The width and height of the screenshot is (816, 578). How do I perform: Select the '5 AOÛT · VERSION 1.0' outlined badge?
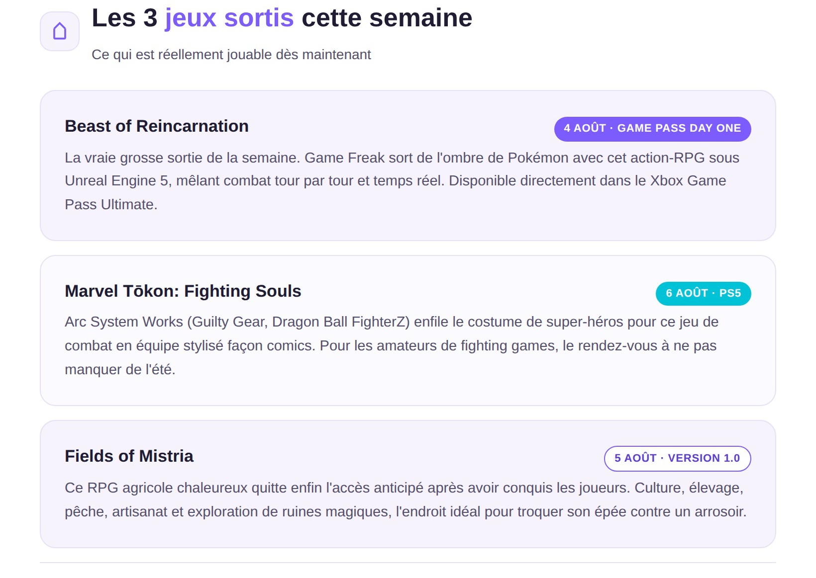pyautogui.click(x=677, y=458)
